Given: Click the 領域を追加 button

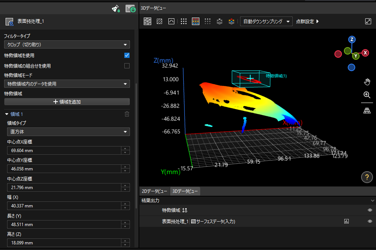Looking at the screenshot, I should [67, 102].
